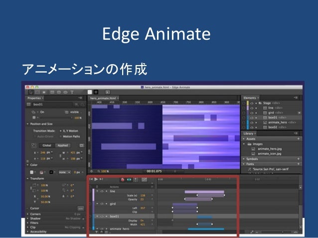Select the Selection arrow tool

(30, 92)
